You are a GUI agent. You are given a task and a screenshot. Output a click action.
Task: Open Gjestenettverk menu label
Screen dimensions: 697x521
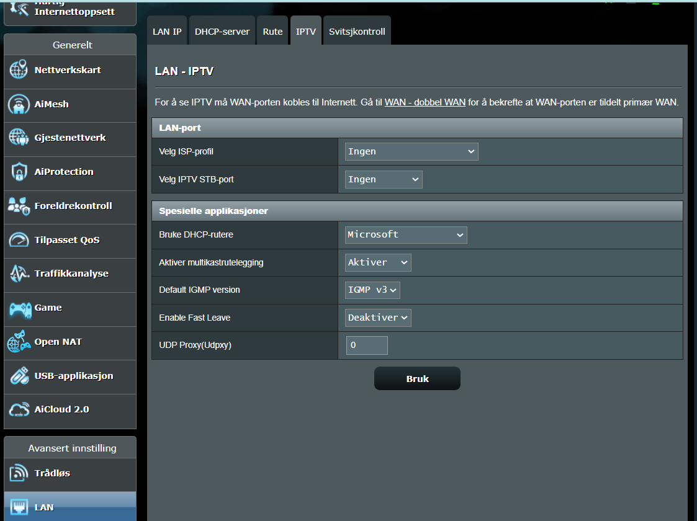click(x=70, y=138)
